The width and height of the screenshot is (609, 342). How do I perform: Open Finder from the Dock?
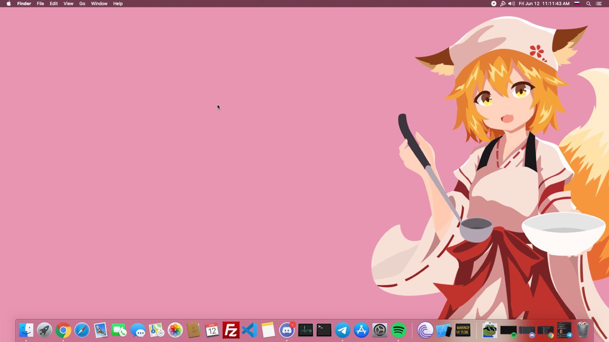[x=26, y=330]
